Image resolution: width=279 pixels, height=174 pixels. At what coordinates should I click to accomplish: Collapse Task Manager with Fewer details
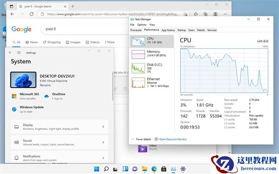141,139
